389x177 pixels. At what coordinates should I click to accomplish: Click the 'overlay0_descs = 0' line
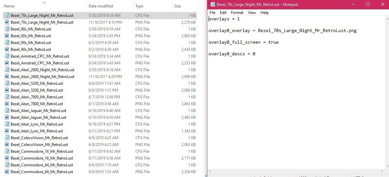click(x=232, y=54)
